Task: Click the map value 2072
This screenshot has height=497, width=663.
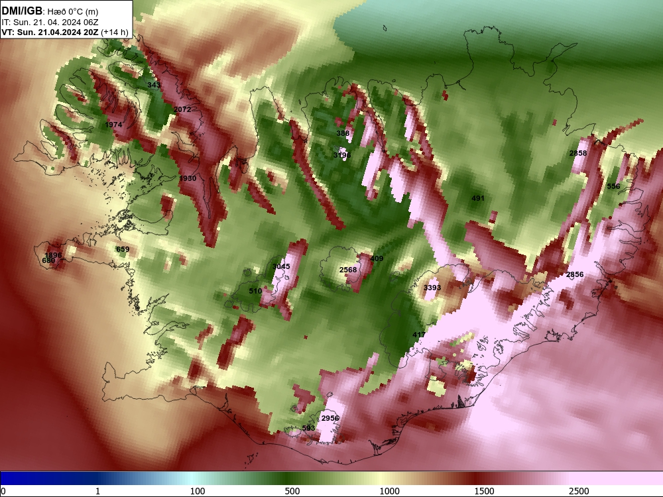Action: (182, 109)
